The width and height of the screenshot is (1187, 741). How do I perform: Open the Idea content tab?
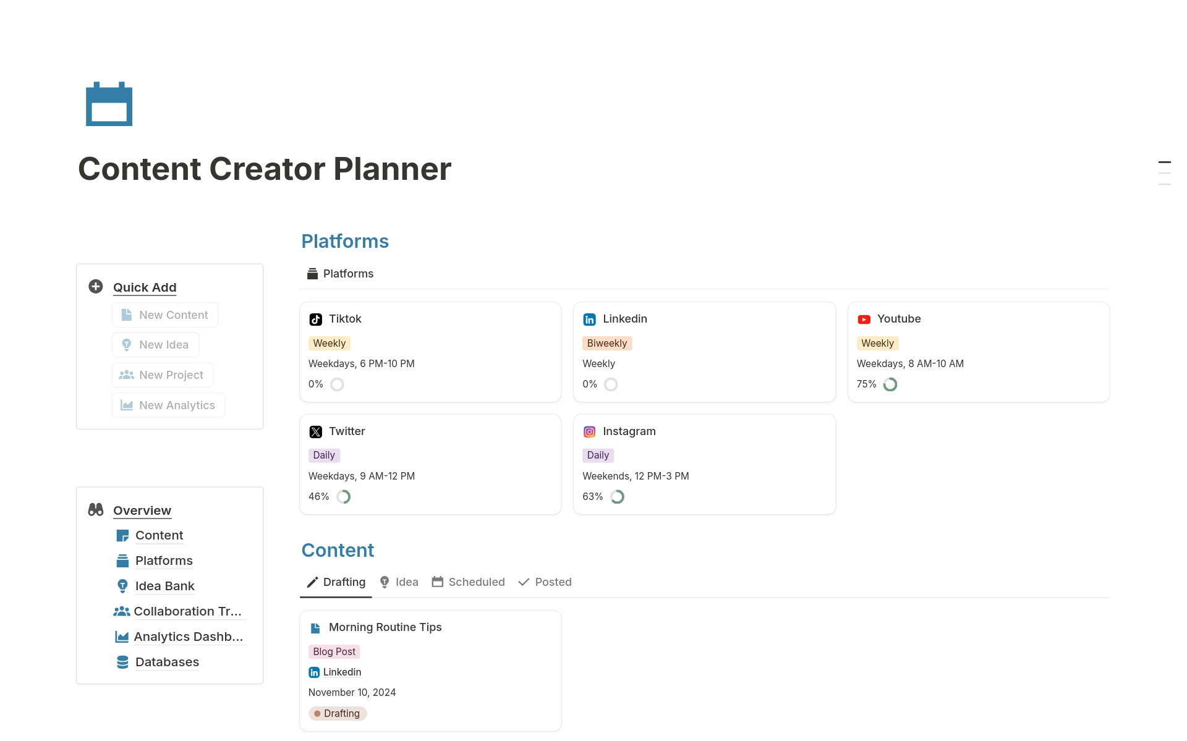pos(399,582)
